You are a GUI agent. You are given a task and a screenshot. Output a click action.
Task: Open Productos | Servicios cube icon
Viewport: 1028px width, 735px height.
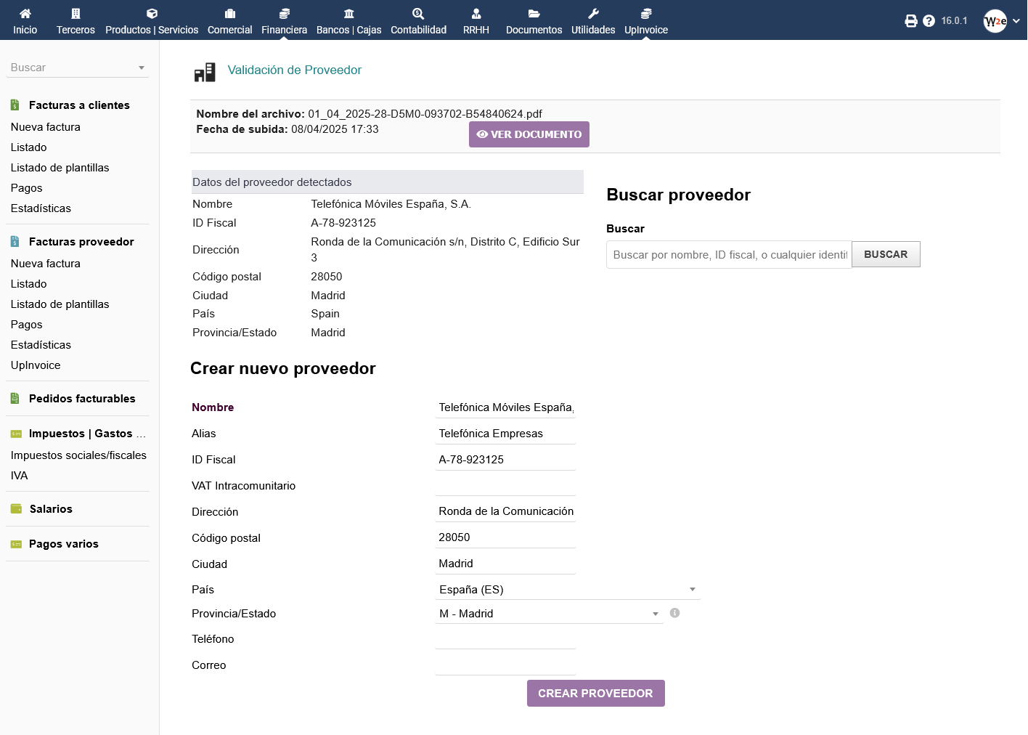pos(152,13)
